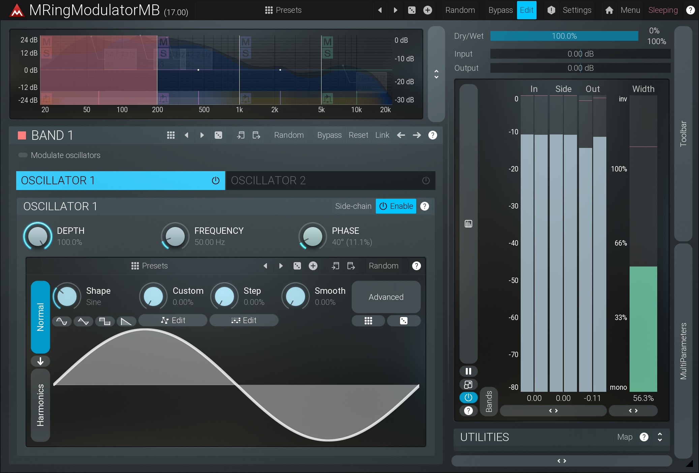Select the sine wave shape icon
This screenshot has height=473, width=699.
pyautogui.click(x=62, y=321)
